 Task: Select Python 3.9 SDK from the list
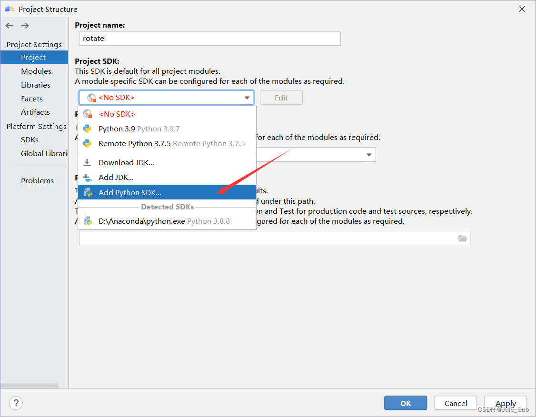pos(167,129)
